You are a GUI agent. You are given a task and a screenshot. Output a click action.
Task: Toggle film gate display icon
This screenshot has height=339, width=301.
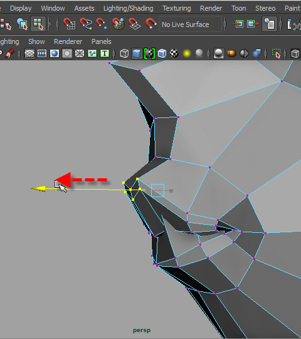[42, 53]
